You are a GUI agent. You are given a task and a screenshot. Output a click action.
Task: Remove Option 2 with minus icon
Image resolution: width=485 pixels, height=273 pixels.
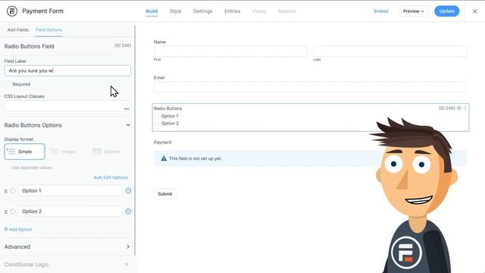click(128, 212)
